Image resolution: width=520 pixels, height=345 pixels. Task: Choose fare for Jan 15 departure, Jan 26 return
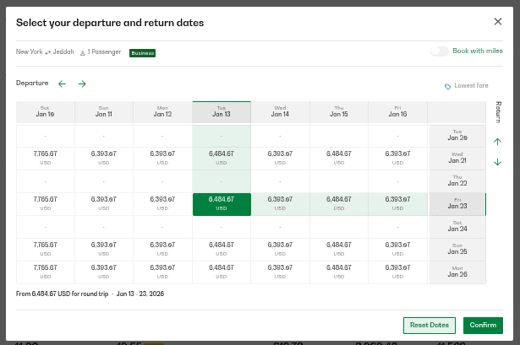(x=338, y=272)
